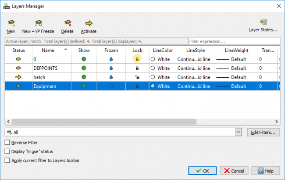Viewport: 285px width, 180px height.
Task: Open LineStyle for Equipment layer
Action: click(194, 86)
